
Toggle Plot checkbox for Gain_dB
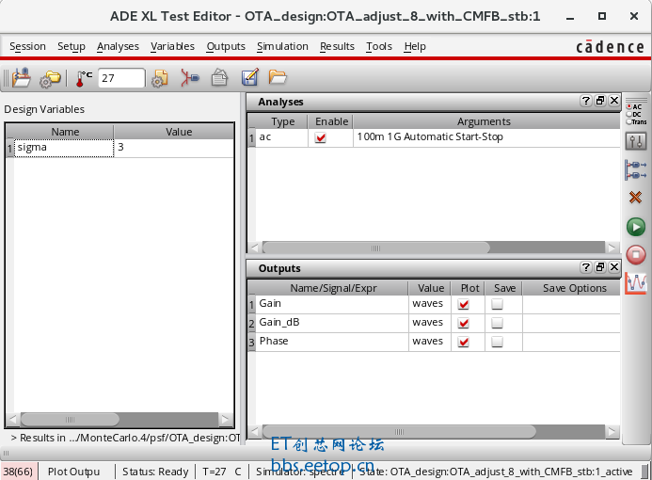click(x=464, y=323)
